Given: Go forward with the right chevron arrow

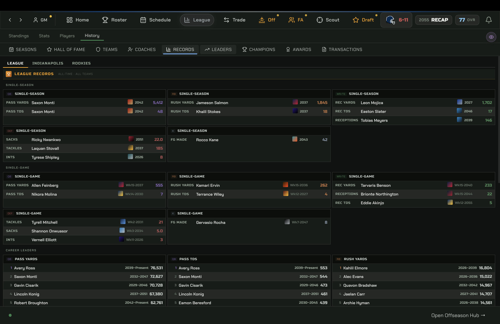Looking at the screenshot, I should (x=21, y=20).
